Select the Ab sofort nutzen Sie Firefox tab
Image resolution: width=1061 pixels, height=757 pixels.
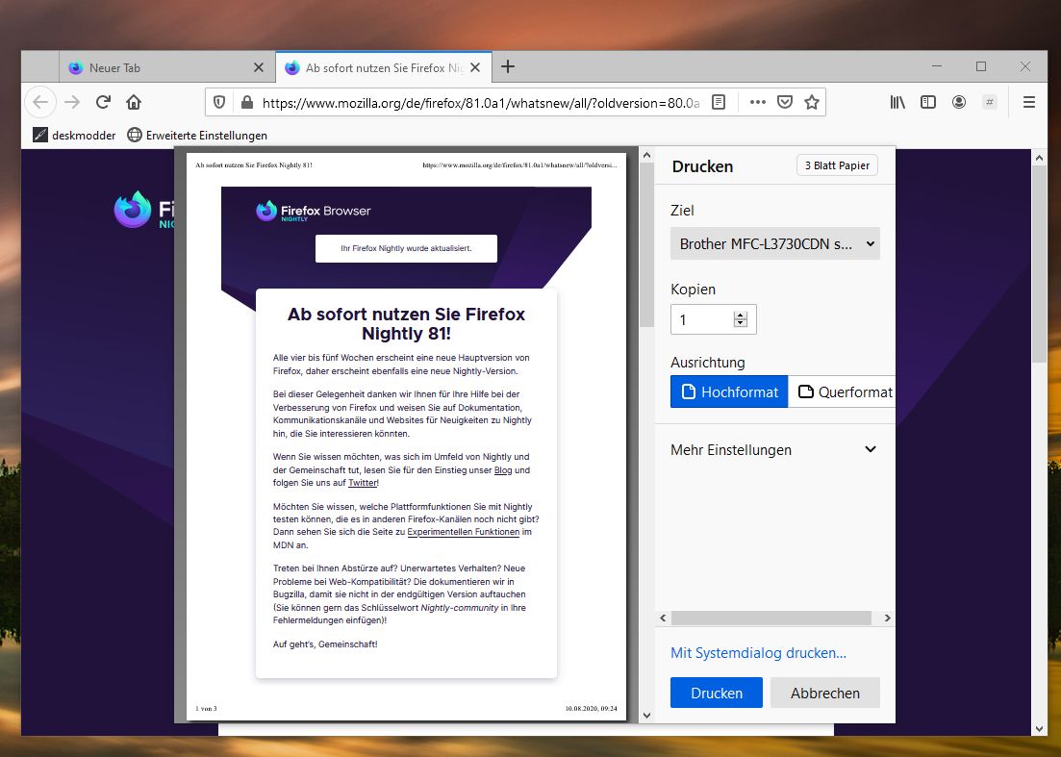click(x=384, y=67)
